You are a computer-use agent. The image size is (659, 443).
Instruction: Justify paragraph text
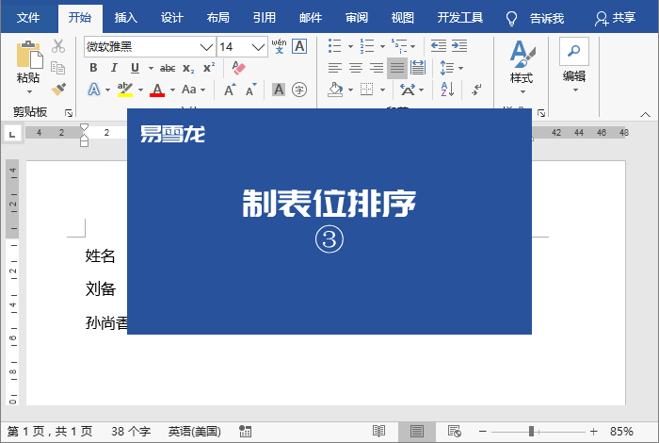point(397,68)
